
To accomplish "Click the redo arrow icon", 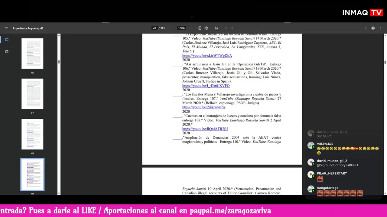I will (x=232, y=28).
